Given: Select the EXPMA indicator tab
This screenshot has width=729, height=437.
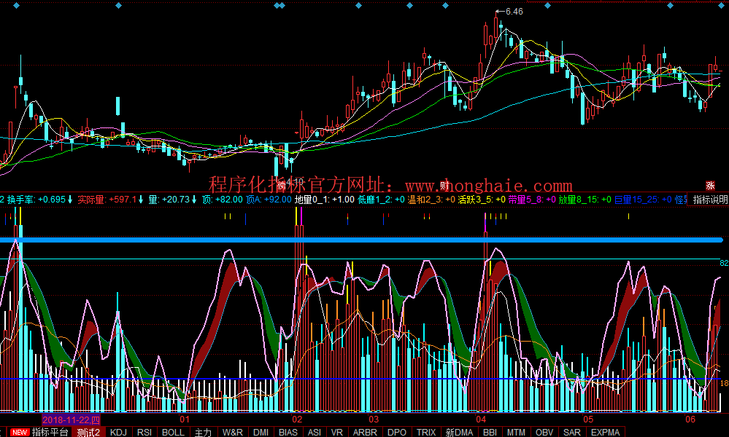Looking at the screenshot, I should [605, 432].
